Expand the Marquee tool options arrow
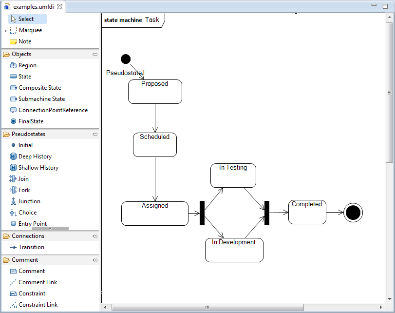The image size is (395, 313). 6,31
